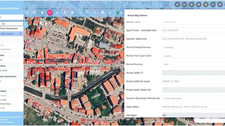The width and height of the screenshot is (225, 126).
Task: Select the Uydu basemap option
Action: (x=3, y=100)
